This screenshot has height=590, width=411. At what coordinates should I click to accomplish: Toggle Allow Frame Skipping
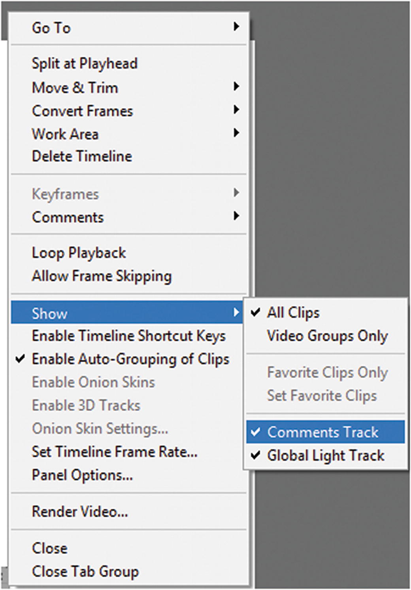tap(102, 276)
